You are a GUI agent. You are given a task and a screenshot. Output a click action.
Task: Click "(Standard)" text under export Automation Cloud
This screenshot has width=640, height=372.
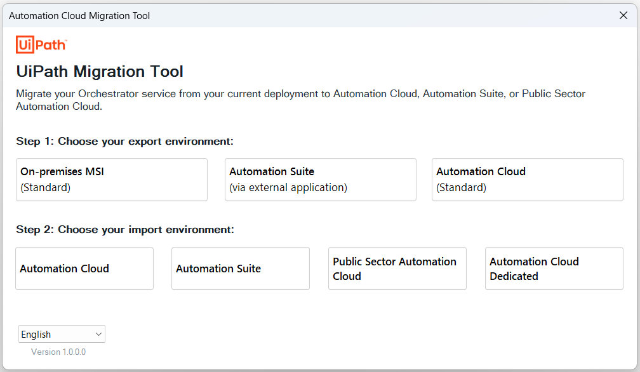tap(461, 187)
